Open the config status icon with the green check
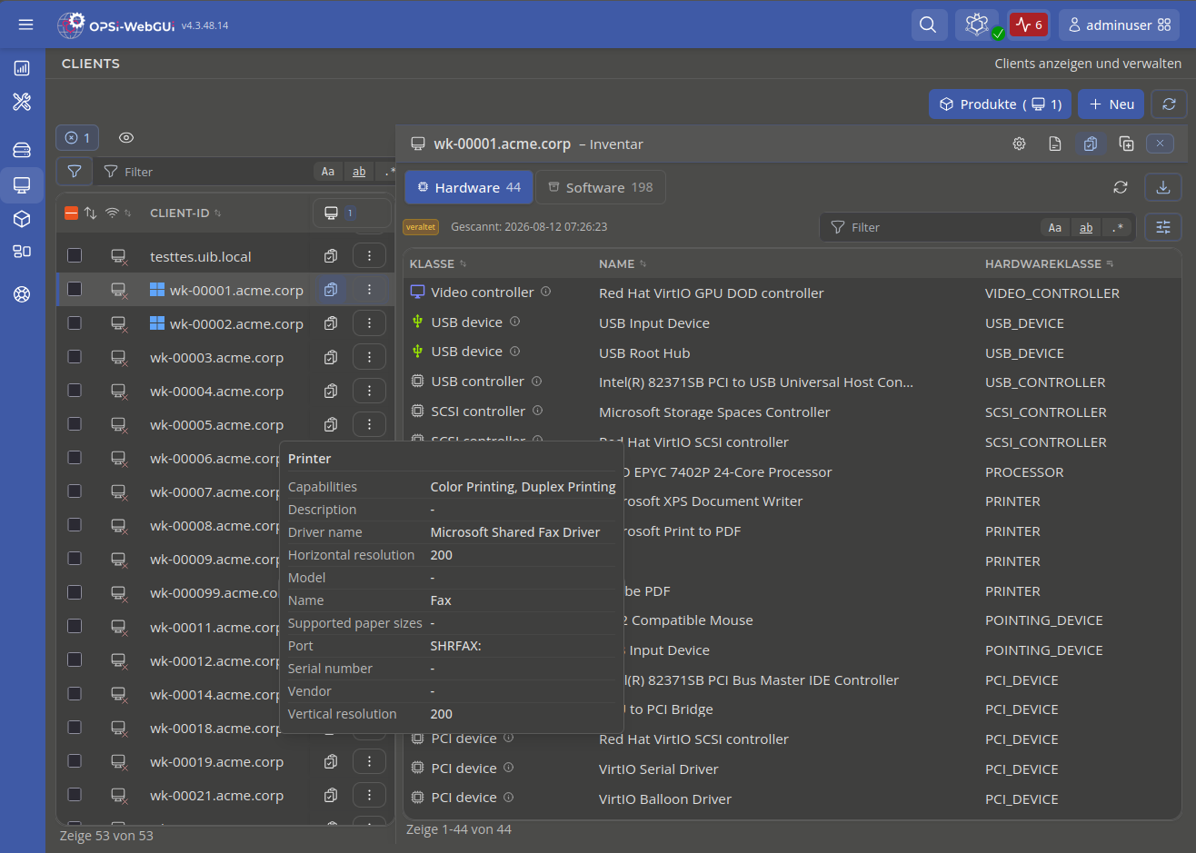 (977, 25)
